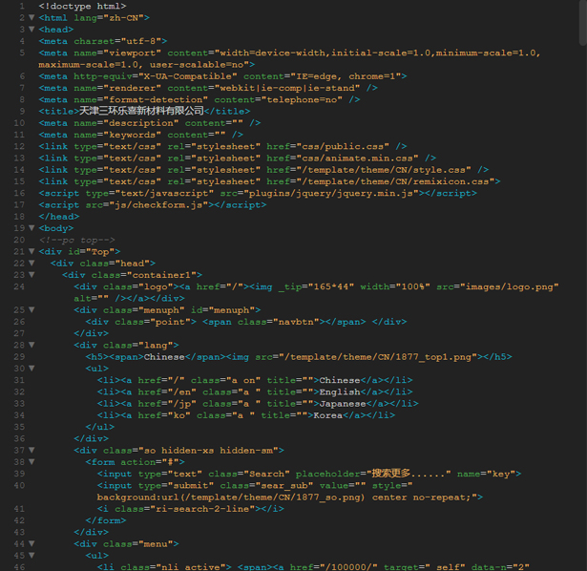
Task: Click the "<!doctype html>" text
Action: click(82, 6)
